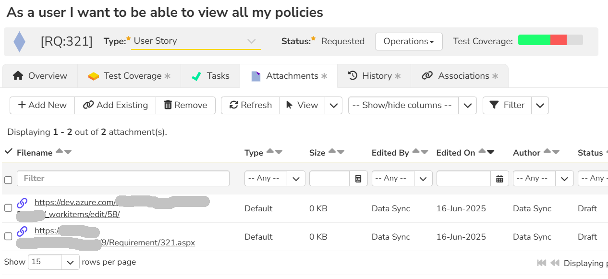608x279 pixels.
Task: Click the blue diamond requirement icon
Action: click(19, 41)
